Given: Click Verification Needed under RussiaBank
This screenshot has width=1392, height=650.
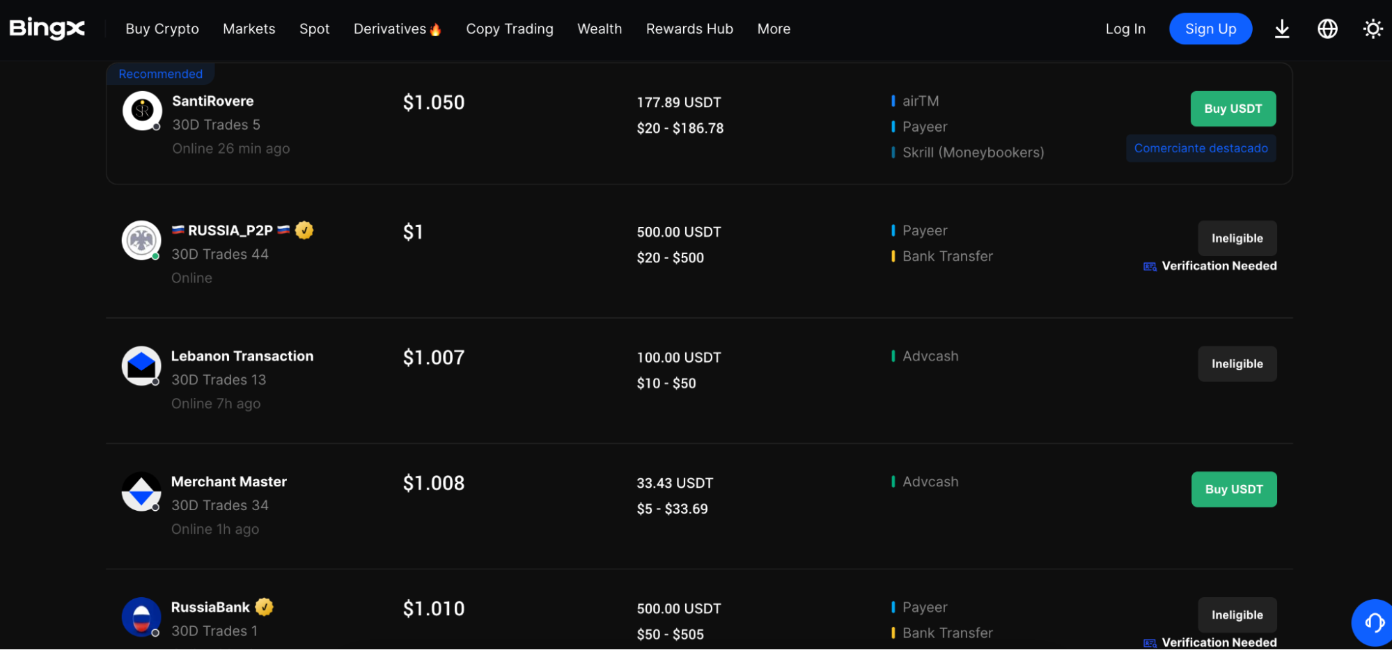Looking at the screenshot, I should 1219,642.
